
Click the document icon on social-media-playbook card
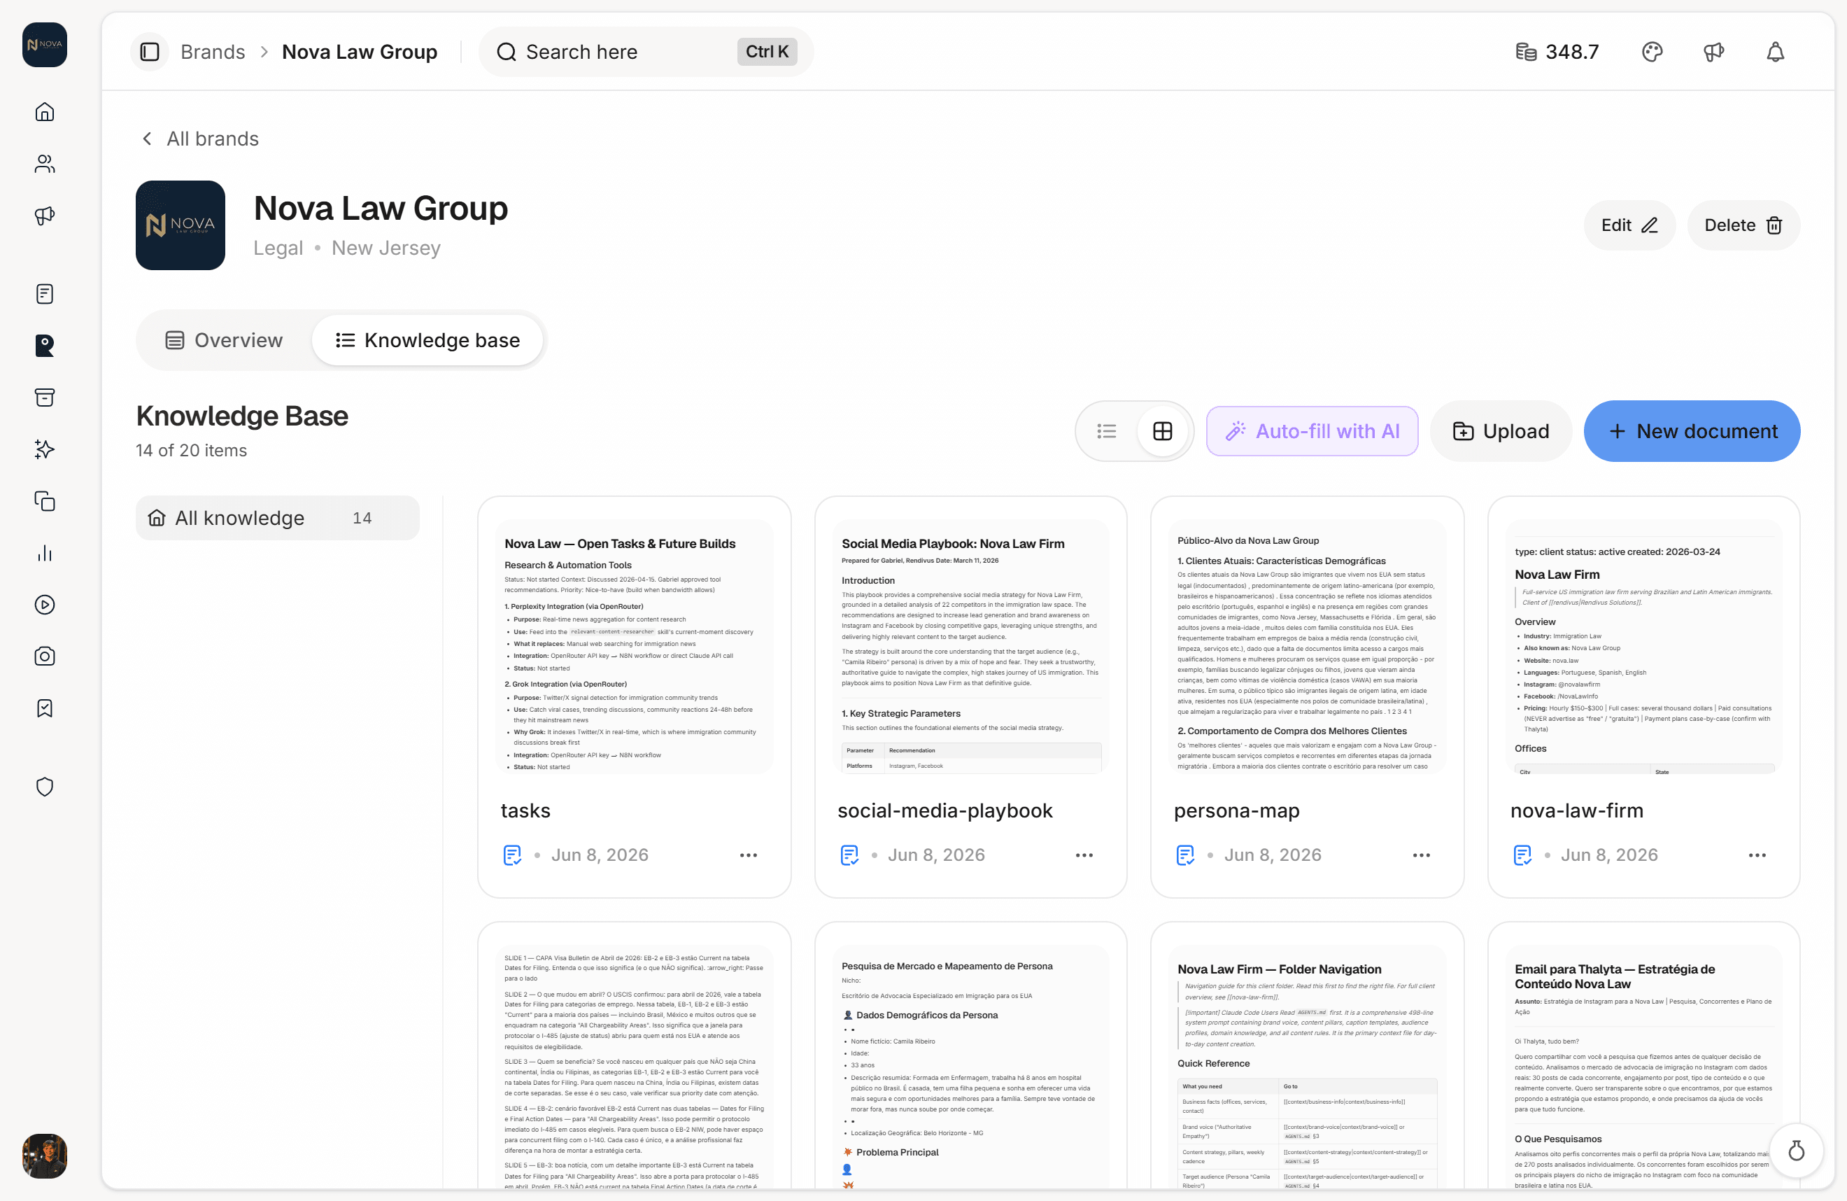(849, 855)
